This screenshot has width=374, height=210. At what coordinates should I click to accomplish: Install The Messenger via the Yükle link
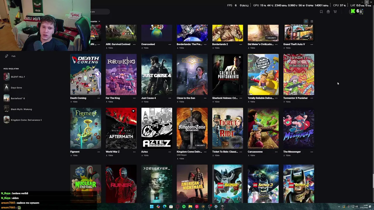pyautogui.click(x=287, y=155)
